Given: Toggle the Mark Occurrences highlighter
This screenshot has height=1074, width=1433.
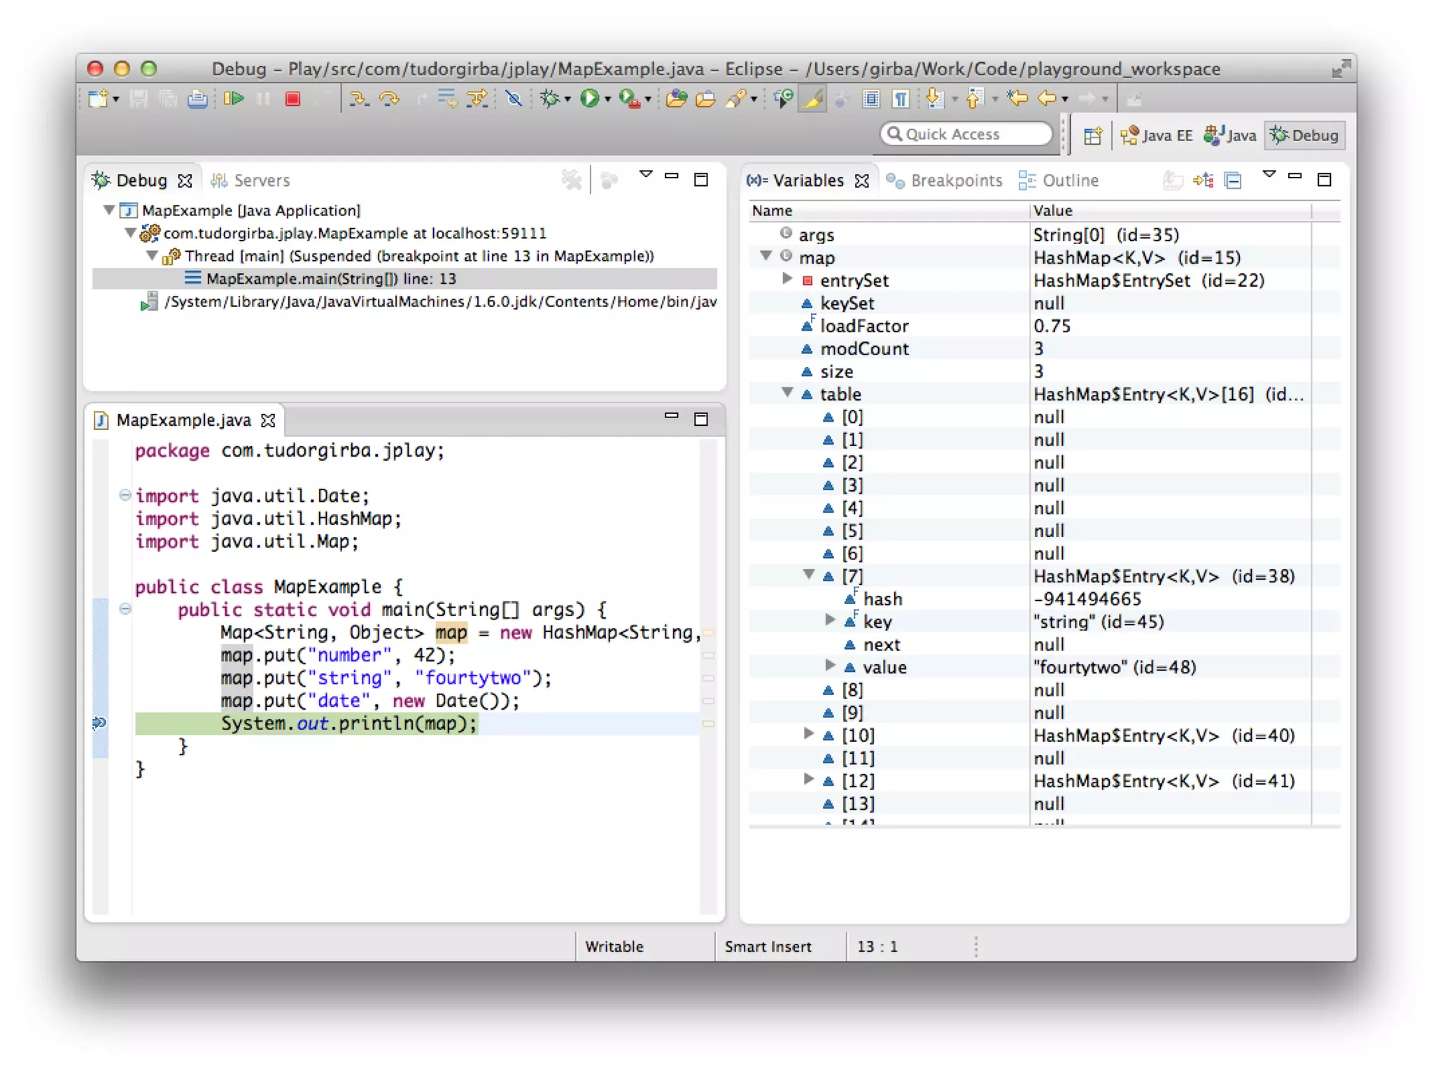Looking at the screenshot, I should [812, 99].
